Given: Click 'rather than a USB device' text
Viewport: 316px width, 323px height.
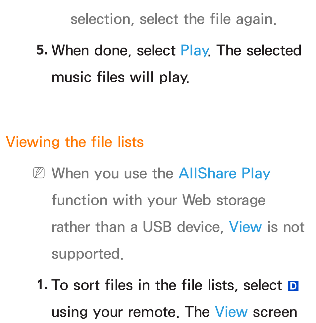Looking at the screenshot, I should coord(137,227).
